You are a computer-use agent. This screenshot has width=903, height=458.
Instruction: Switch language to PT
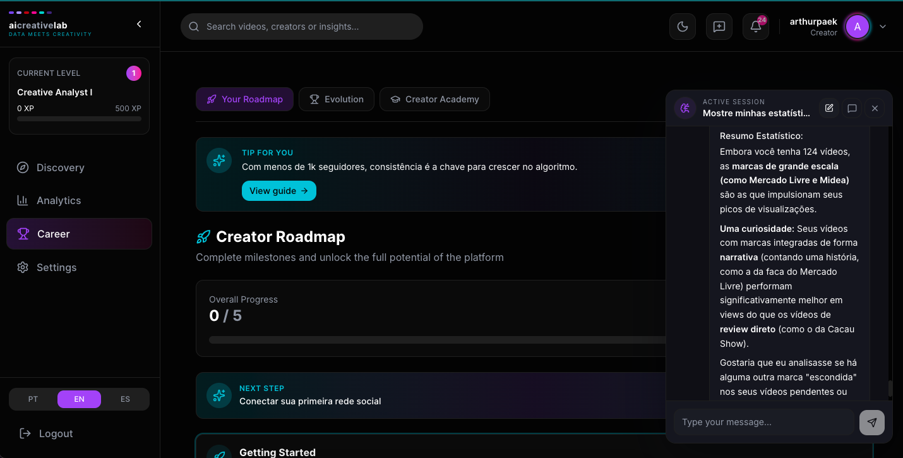(33, 399)
